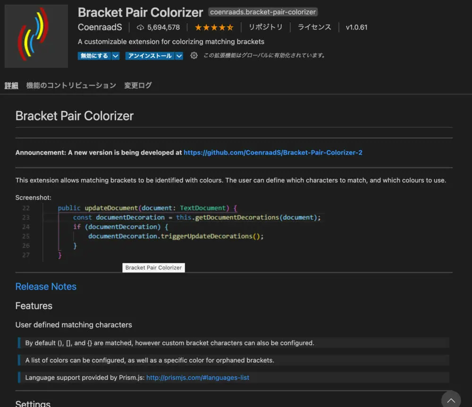
Task: Click the Bracket Pair Colorizer extension logo
Action: [36, 36]
